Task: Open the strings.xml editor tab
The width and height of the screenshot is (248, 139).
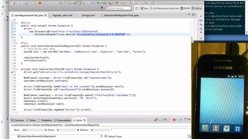Action: pos(87,15)
